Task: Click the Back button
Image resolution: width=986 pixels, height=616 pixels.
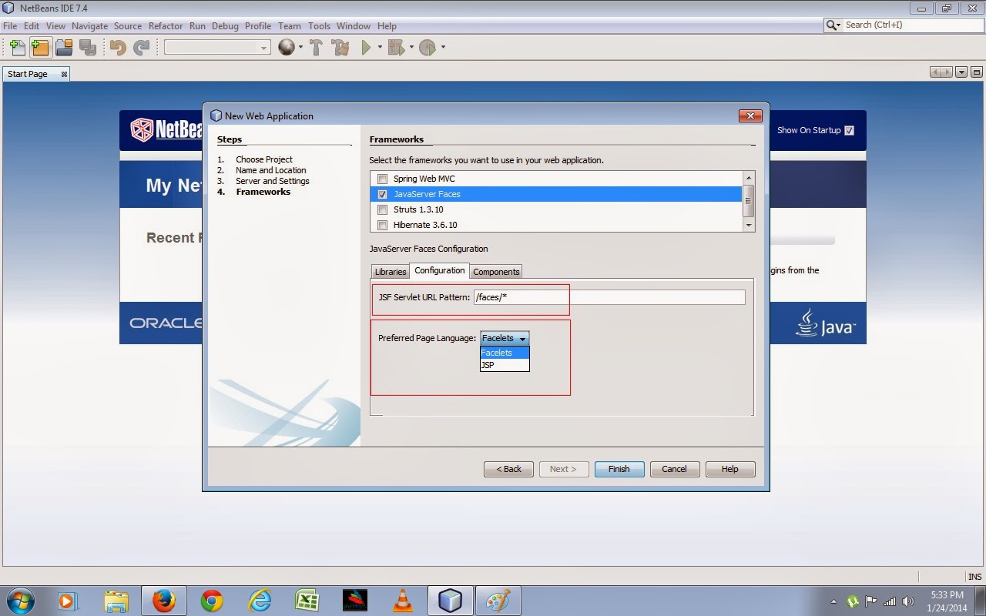Action: pyautogui.click(x=508, y=469)
